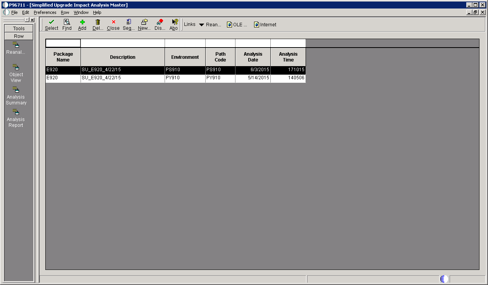Open the Row menu
Screen dimensions: 488x285
point(65,12)
